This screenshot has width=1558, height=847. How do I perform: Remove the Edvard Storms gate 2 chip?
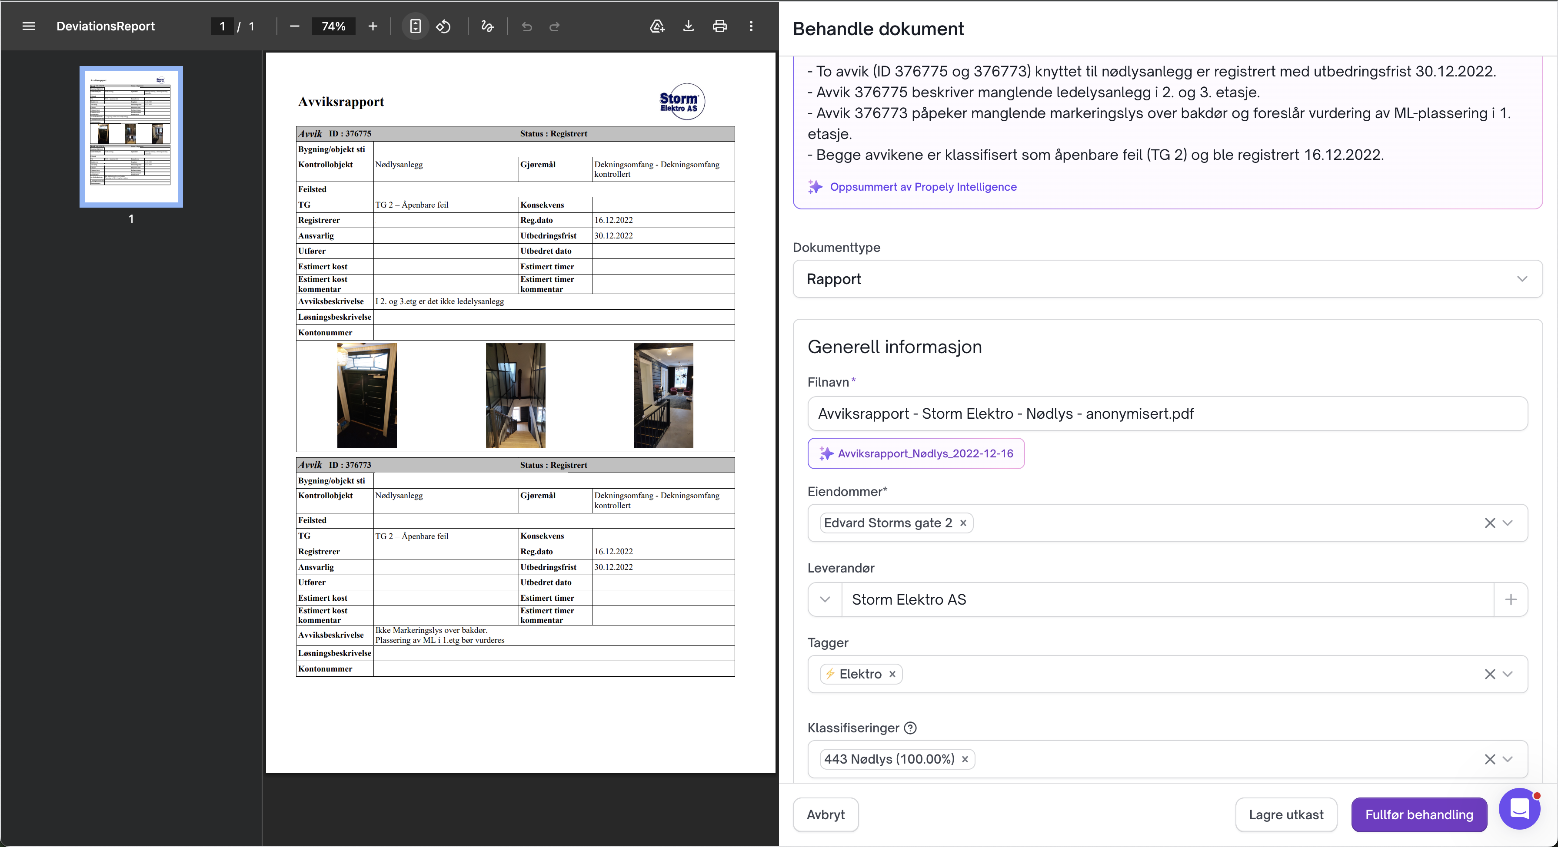pos(963,523)
